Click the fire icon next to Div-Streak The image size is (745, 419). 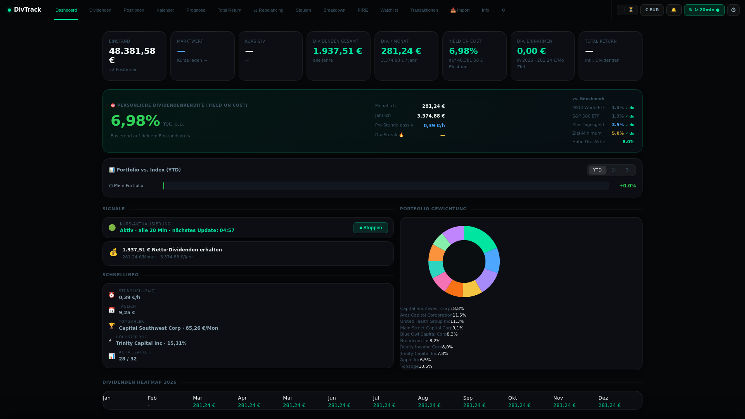401,135
